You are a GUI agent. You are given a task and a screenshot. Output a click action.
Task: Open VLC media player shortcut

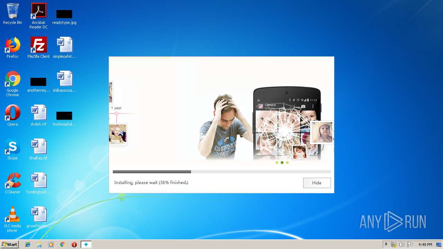click(12, 219)
